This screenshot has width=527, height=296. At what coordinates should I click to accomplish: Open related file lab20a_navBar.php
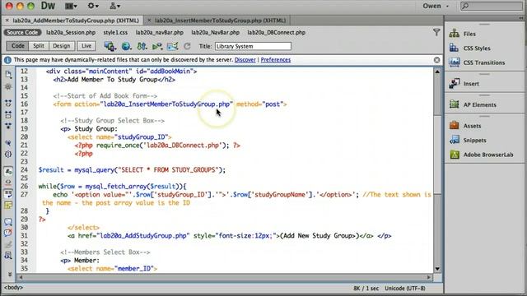pos(159,33)
